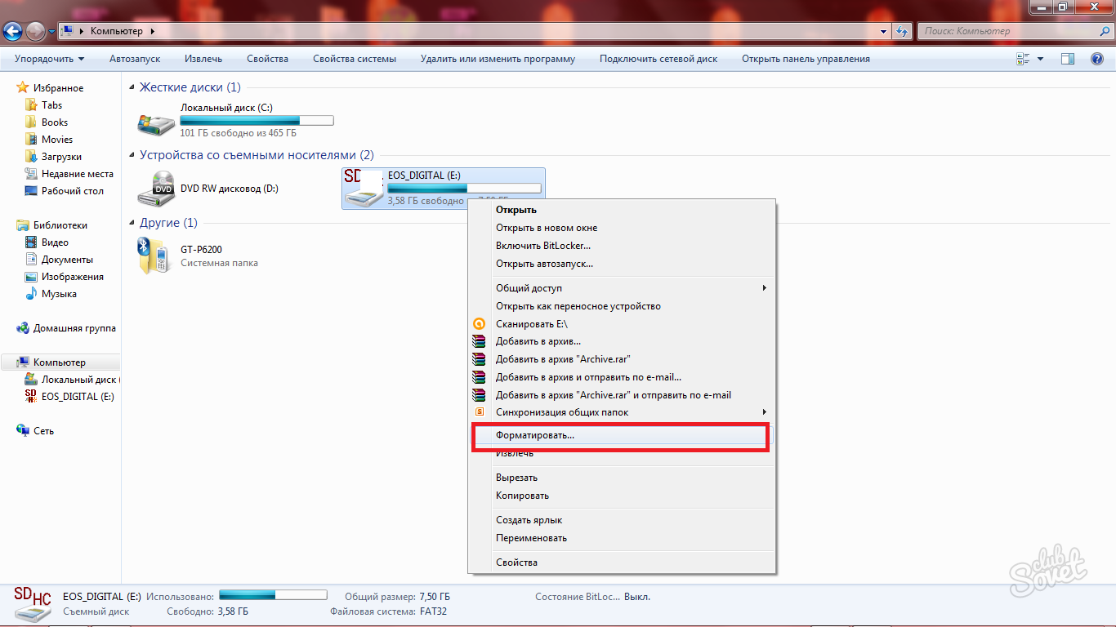
Task: Click the Local Disk (C:) drive icon
Action: (155, 122)
